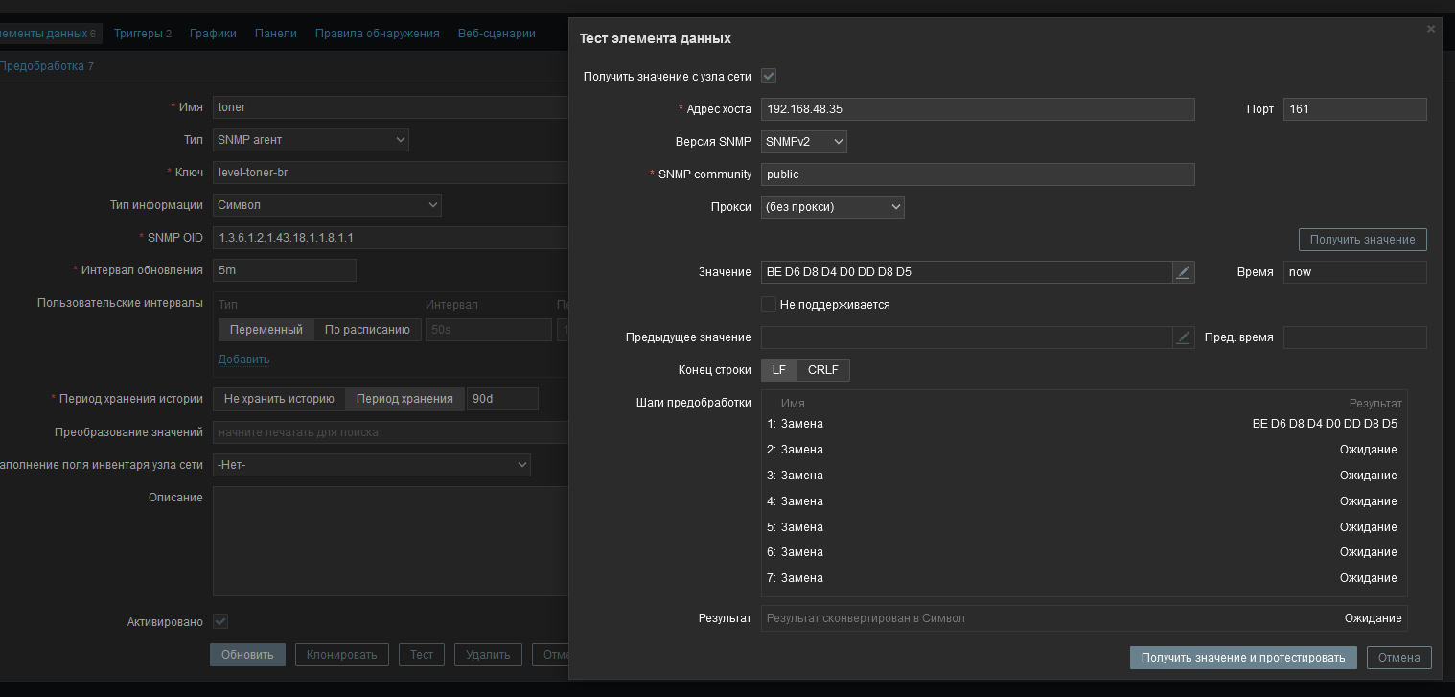Toggle the Не поддерживается checkbox

point(769,305)
